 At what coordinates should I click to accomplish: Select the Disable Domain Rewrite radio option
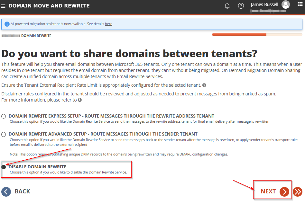(x=4, y=167)
